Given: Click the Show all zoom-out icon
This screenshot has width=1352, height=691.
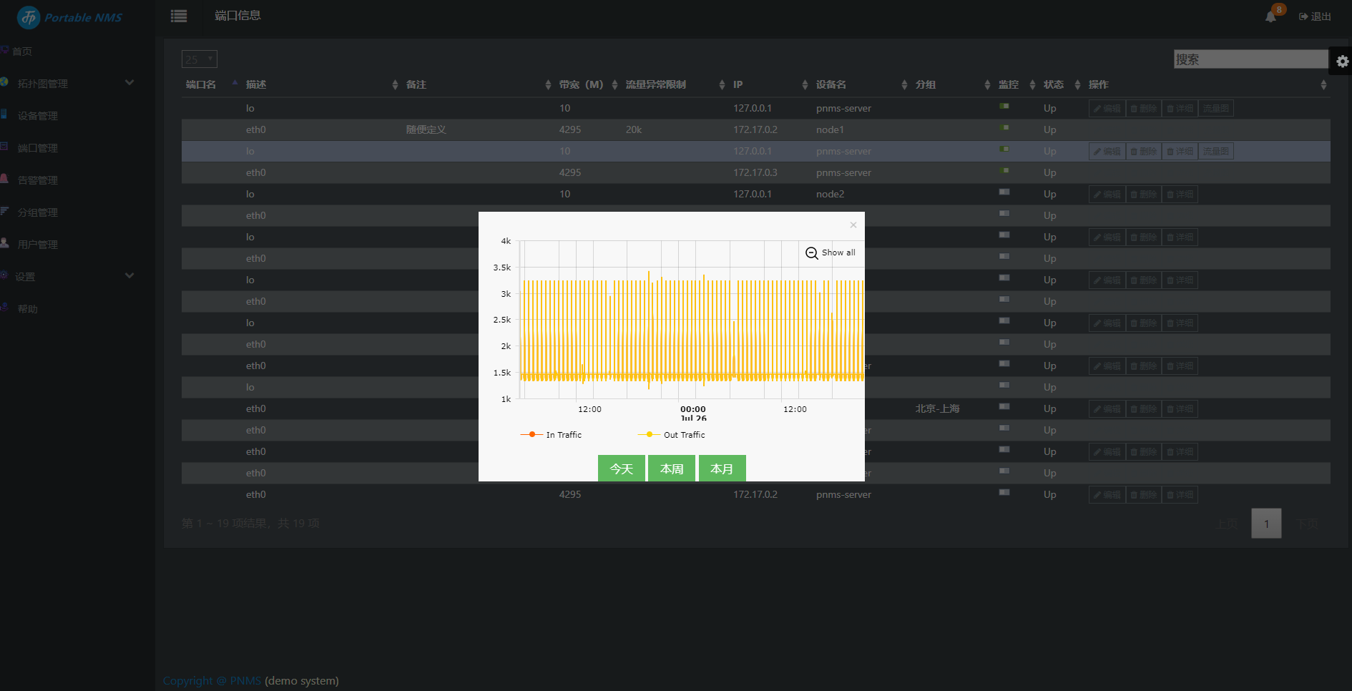Looking at the screenshot, I should pyautogui.click(x=812, y=253).
